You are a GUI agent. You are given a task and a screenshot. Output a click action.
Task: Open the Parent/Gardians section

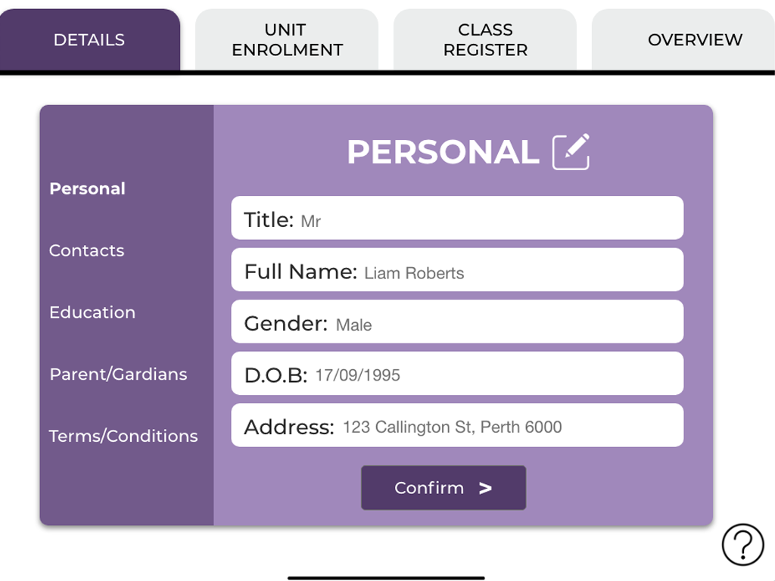(119, 374)
